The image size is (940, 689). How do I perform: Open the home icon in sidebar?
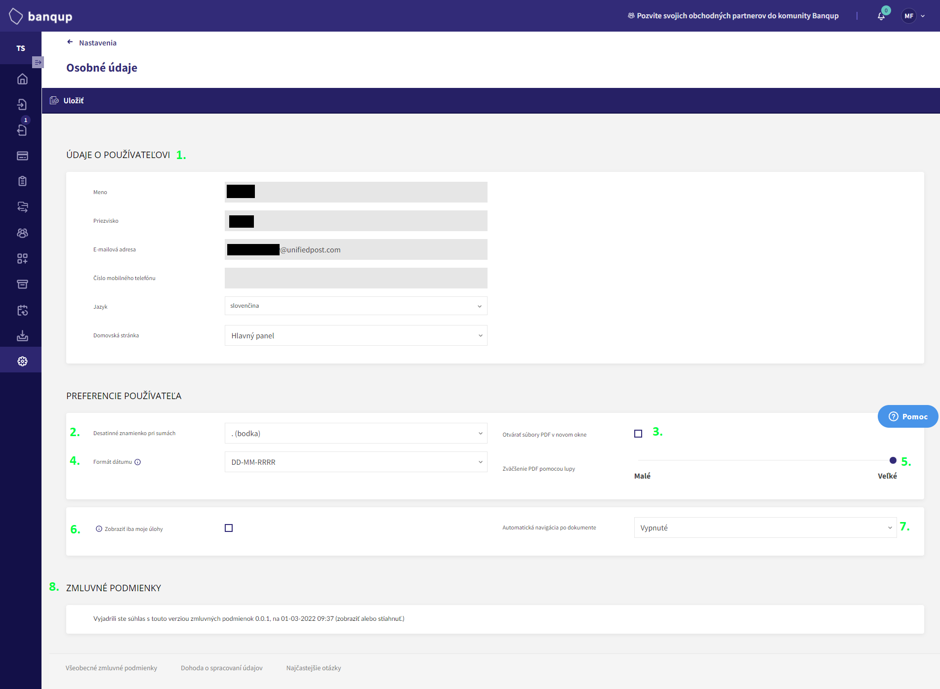22,79
